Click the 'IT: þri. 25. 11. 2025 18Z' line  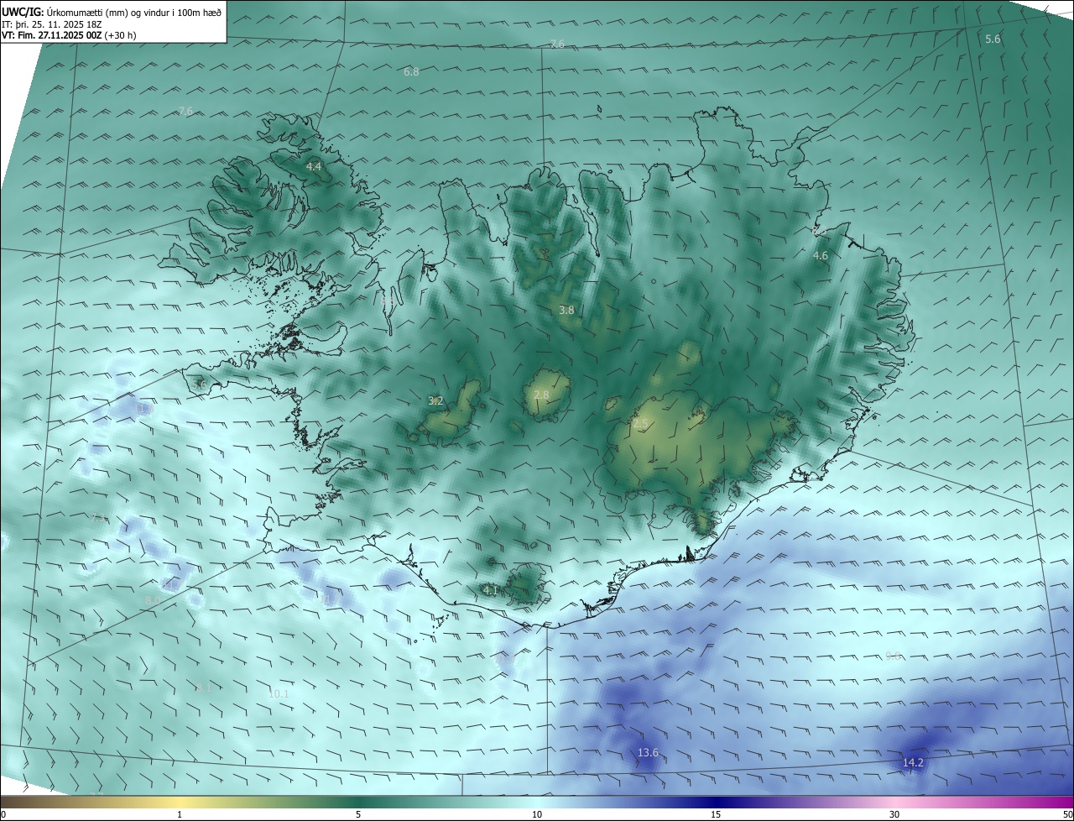pyautogui.click(x=54, y=24)
